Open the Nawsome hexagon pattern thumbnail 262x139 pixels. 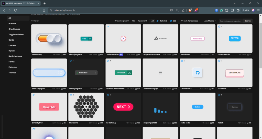click(x=86, y=107)
